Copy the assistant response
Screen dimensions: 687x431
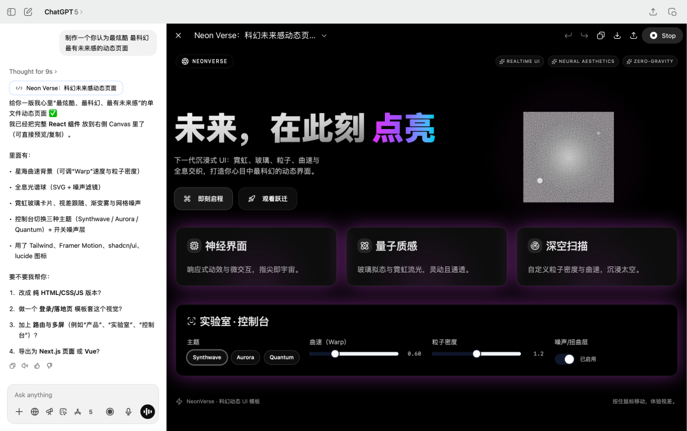point(12,366)
